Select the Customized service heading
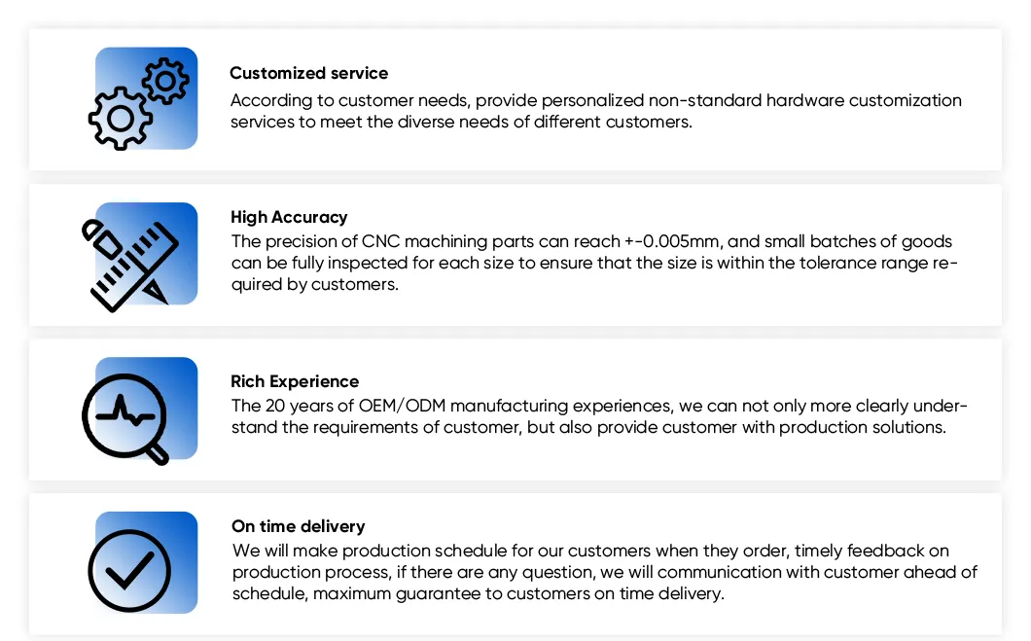1031x641 pixels. 308,73
